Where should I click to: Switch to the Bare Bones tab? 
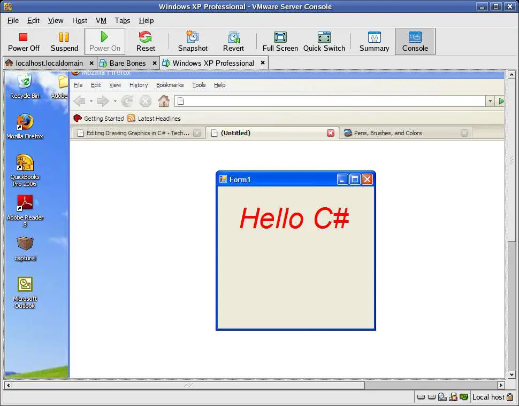(x=127, y=63)
